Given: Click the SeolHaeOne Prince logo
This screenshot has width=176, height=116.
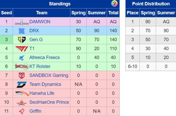Looking at the screenshot, I should pos(21,102).
